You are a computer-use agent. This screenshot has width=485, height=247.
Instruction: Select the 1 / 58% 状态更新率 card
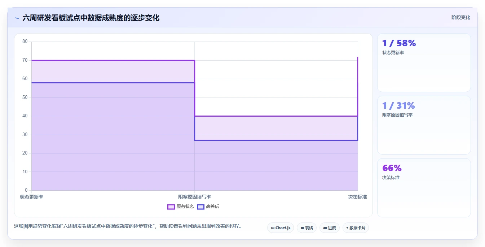[424, 62]
